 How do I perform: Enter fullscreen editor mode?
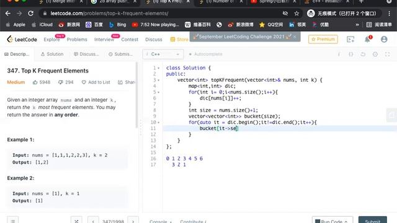tap(387, 54)
